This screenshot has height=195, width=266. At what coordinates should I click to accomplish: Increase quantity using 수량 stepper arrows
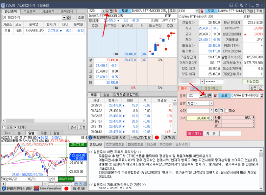coord(212,111)
